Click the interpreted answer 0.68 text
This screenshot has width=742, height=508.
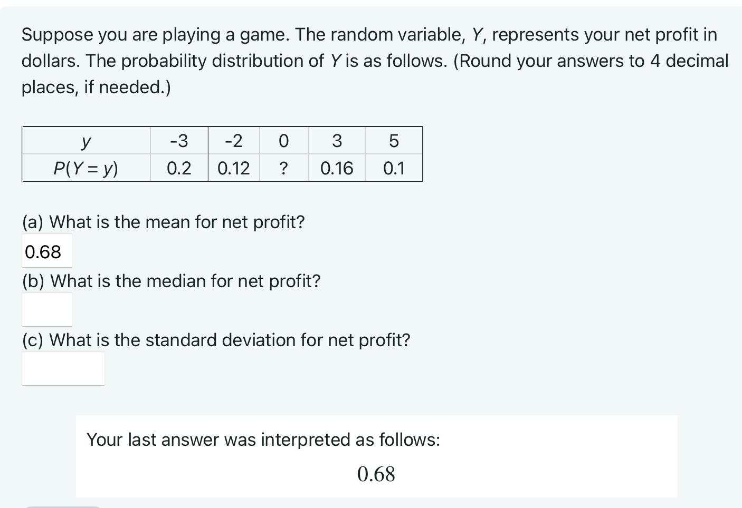click(x=376, y=474)
